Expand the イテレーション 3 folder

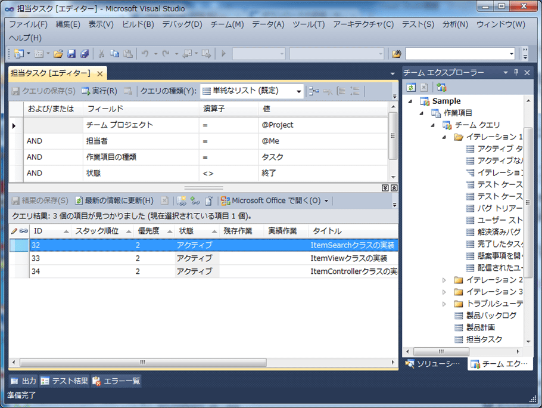pos(444,292)
